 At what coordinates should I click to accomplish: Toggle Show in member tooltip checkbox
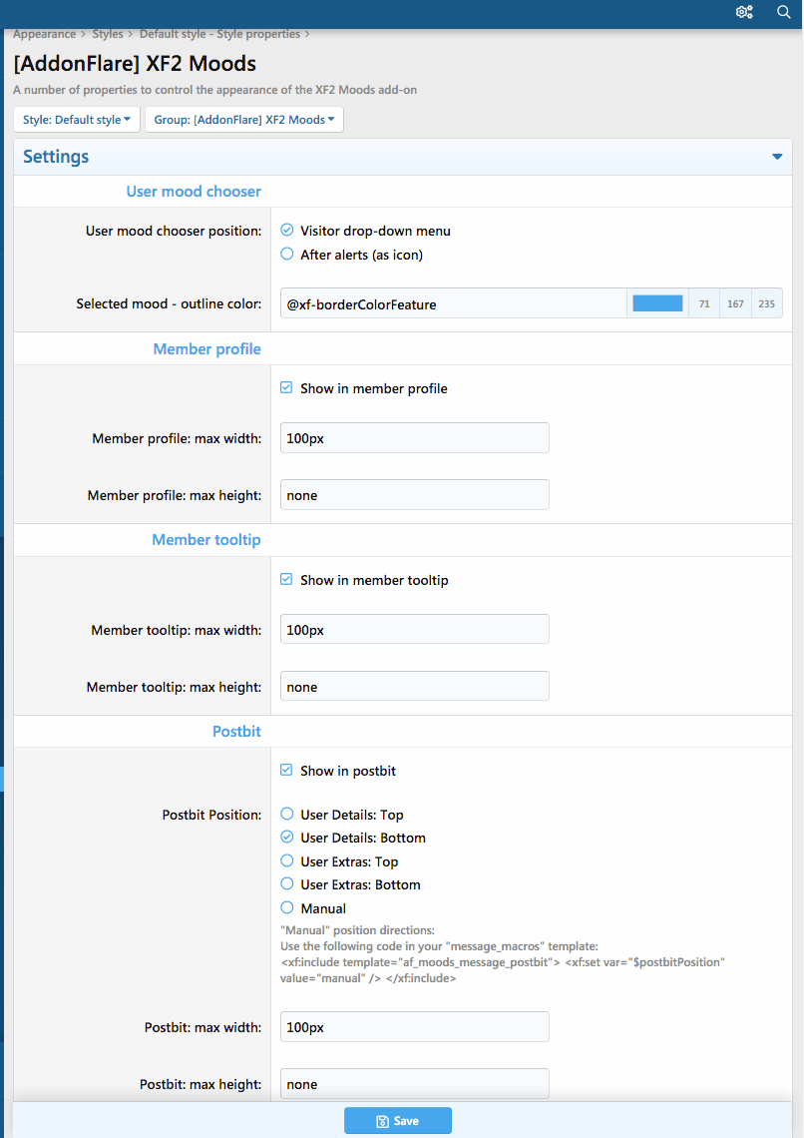pos(287,580)
